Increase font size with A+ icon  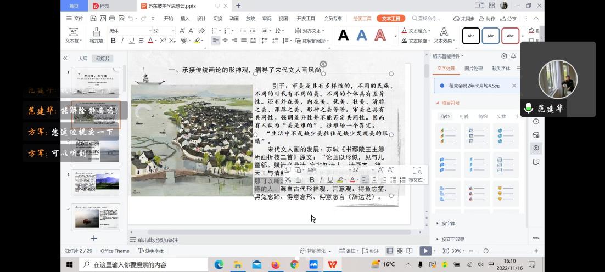182,31
